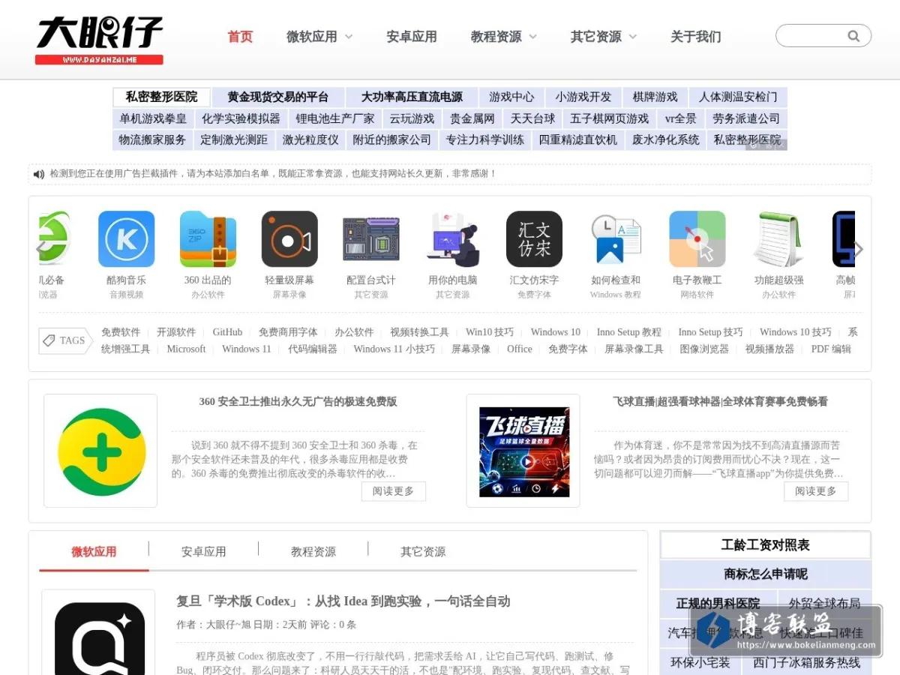Click the 商标怎么申请呢 sidebar ad
900x675 pixels.
coord(766,574)
